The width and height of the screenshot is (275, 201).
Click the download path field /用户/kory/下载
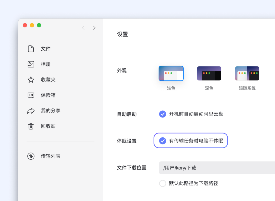[x=217, y=168]
